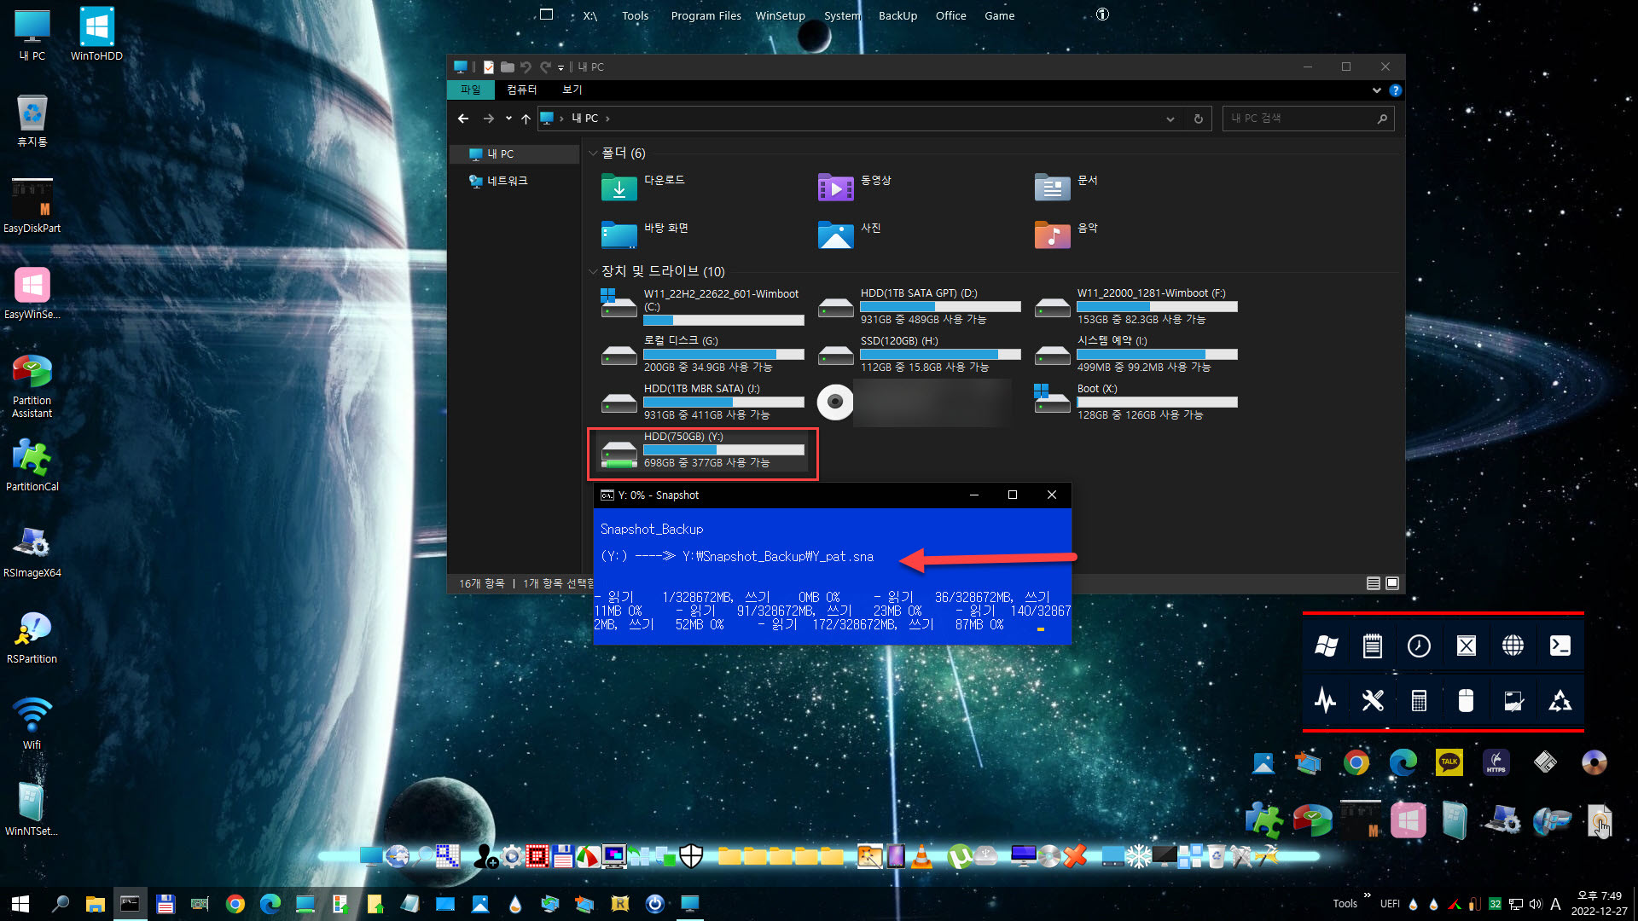
Task: Open the 다운로드 folder
Action: click(644, 186)
